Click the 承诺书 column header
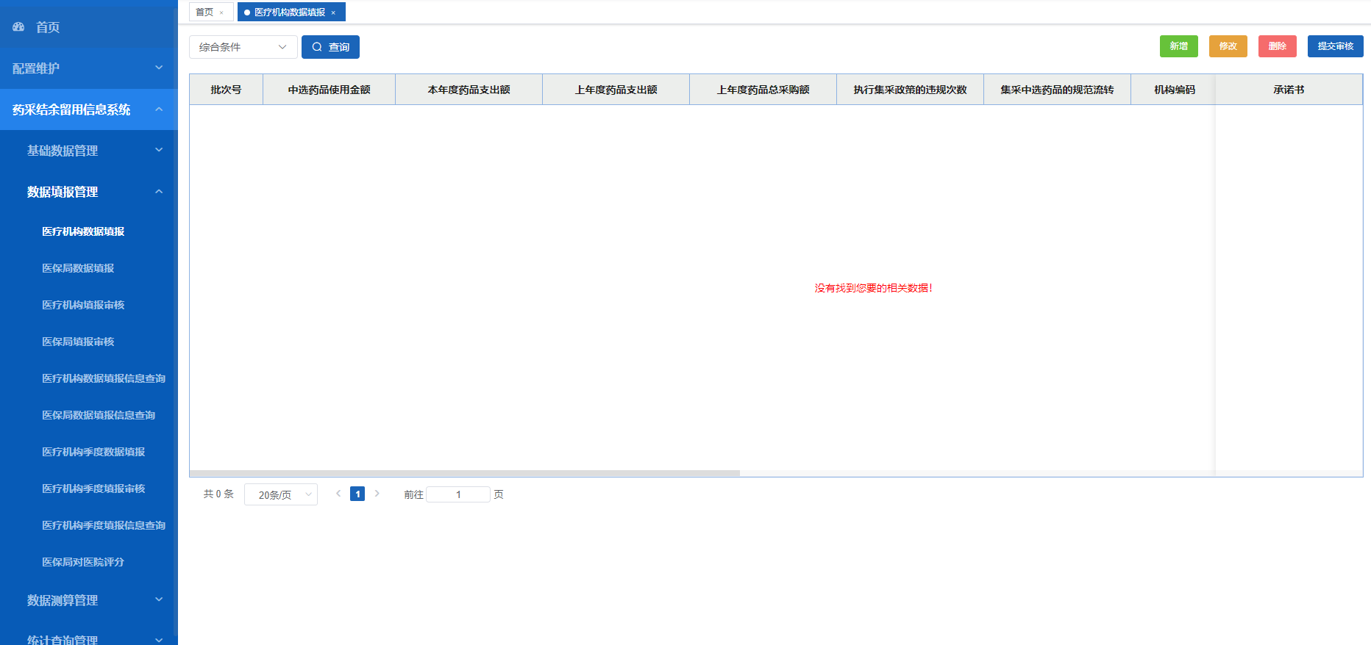Image resolution: width=1371 pixels, height=645 pixels. tap(1289, 90)
